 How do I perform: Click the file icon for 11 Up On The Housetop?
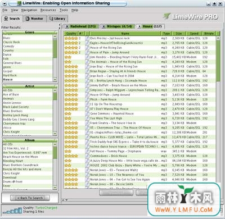(87, 104)
